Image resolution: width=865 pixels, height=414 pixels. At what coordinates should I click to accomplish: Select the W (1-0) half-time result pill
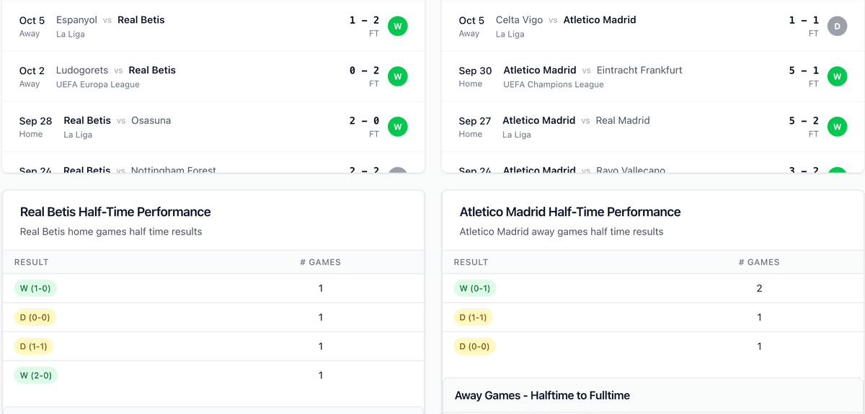point(35,289)
